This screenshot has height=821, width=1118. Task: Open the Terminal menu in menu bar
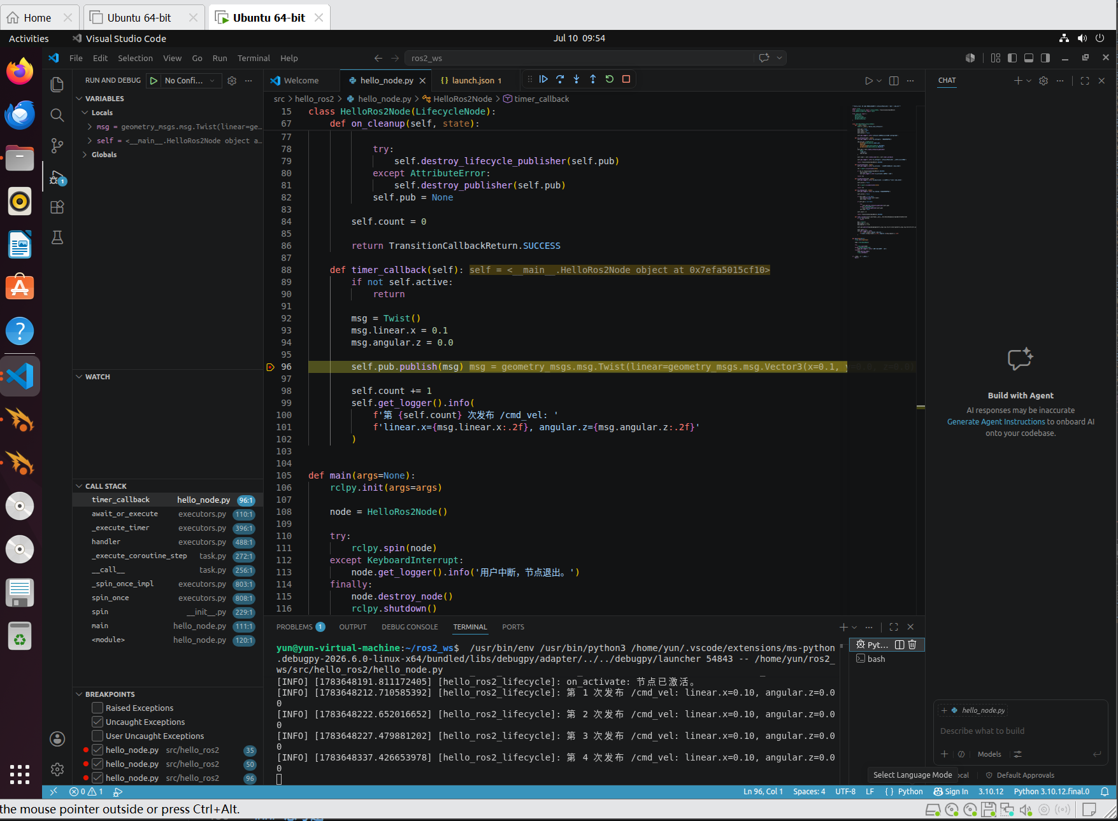254,58
